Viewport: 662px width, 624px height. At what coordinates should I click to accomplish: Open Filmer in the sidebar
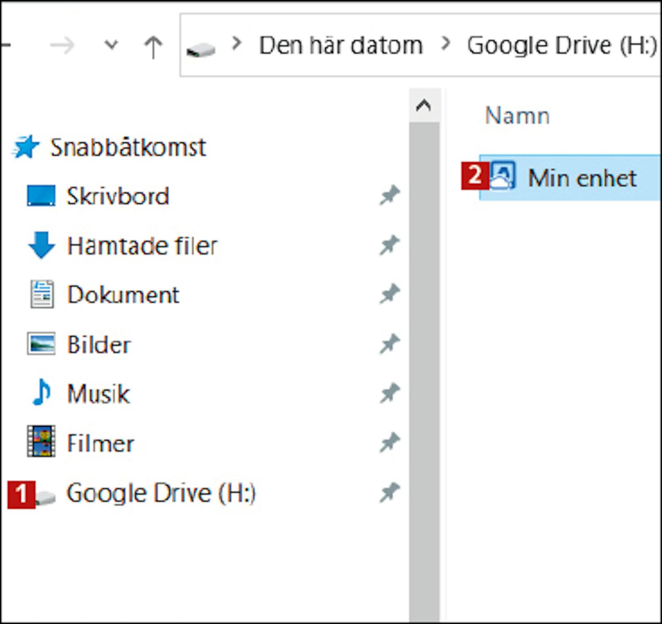click(x=100, y=443)
